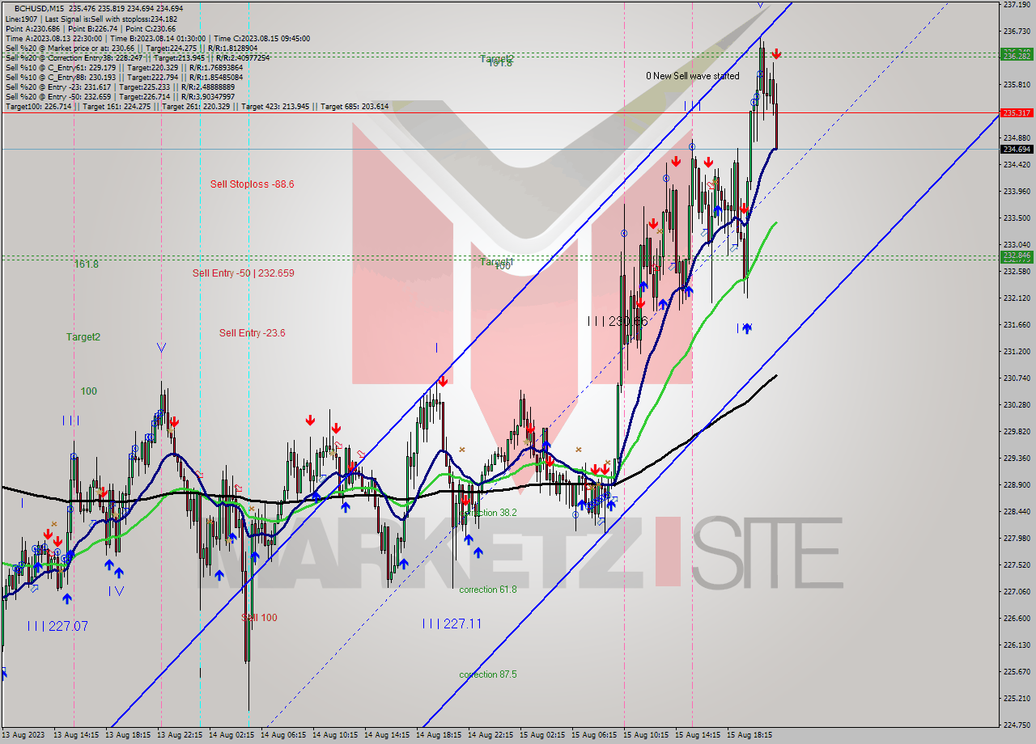Click the '15 Aug 06:15' time axis label

[594, 735]
